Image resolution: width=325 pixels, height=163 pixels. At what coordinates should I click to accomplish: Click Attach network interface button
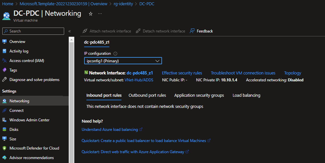point(107,31)
